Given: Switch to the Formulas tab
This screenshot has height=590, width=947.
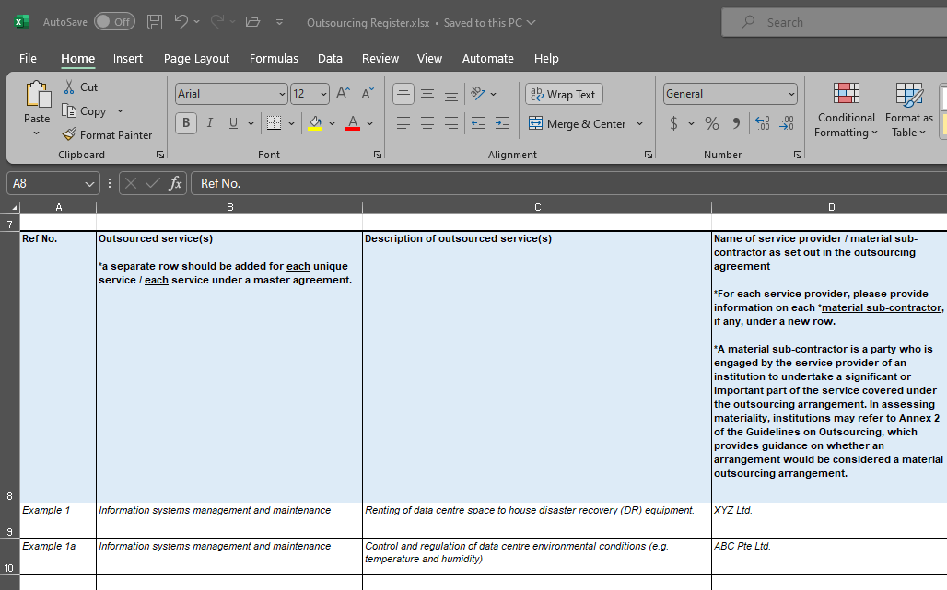Looking at the screenshot, I should (x=274, y=59).
